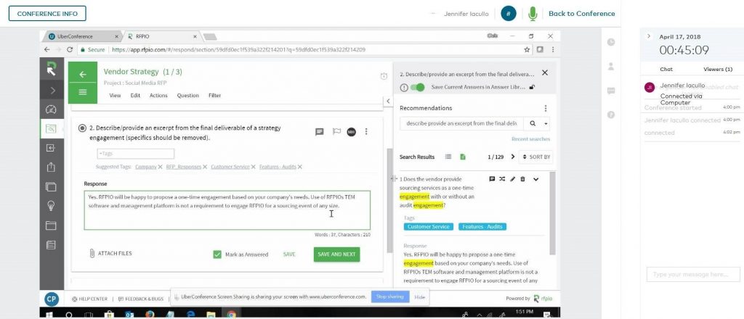Tick the Mark as Answered checkbox
Image resolution: width=744 pixels, height=319 pixels.
(217, 254)
